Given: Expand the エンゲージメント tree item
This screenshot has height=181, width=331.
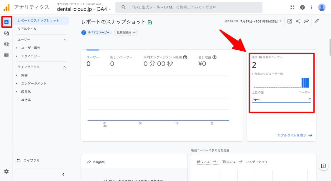Looking at the screenshot, I should click(16, 84).
